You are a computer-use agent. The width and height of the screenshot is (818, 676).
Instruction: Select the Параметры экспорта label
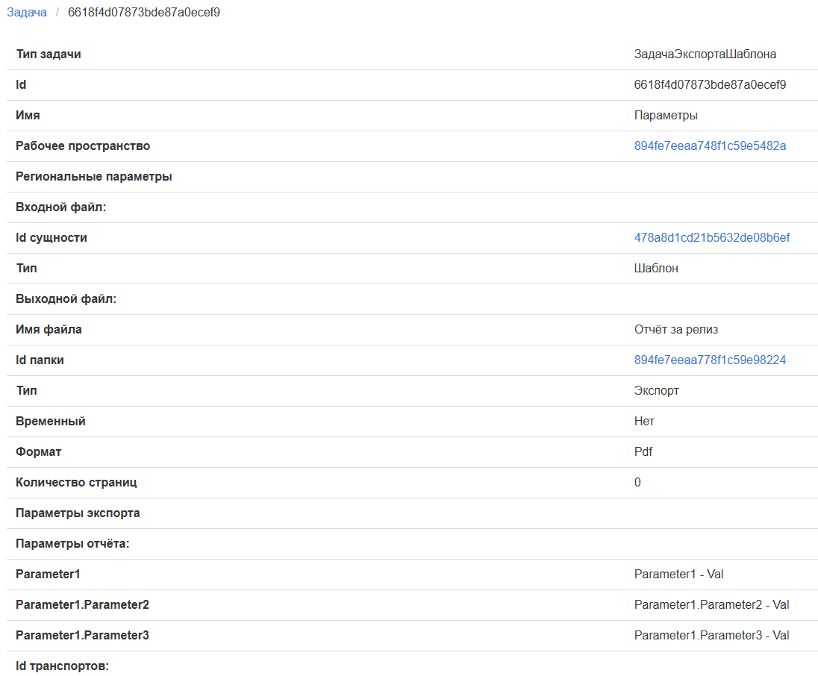pos(78,513)
